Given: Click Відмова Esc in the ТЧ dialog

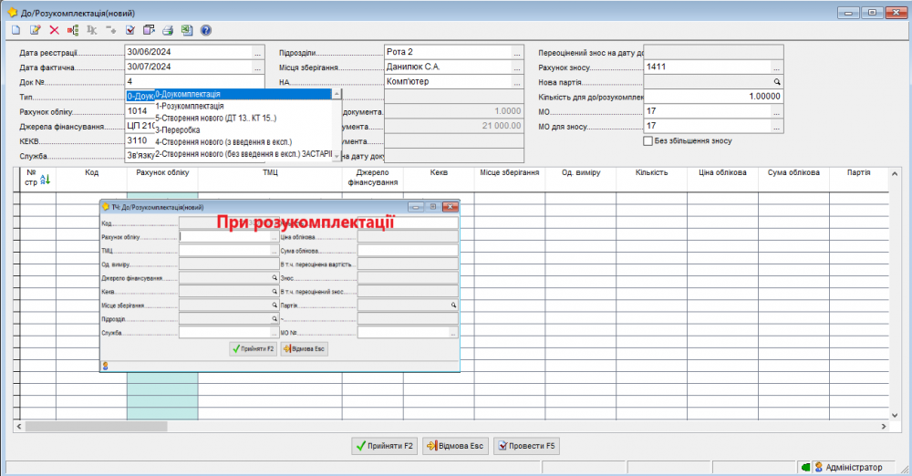Looking at the screenshot, I should tap(306, 348).
